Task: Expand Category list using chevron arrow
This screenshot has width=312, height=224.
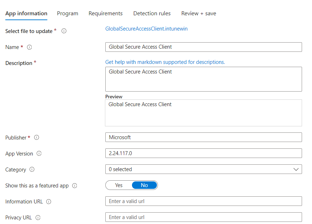Action: (x=296, y=169)
